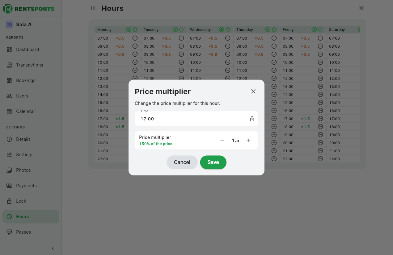Click Friday 18:00 ×1.5 multiplier
The height and width of the screenshot is (255, 393).
point(305,127)
